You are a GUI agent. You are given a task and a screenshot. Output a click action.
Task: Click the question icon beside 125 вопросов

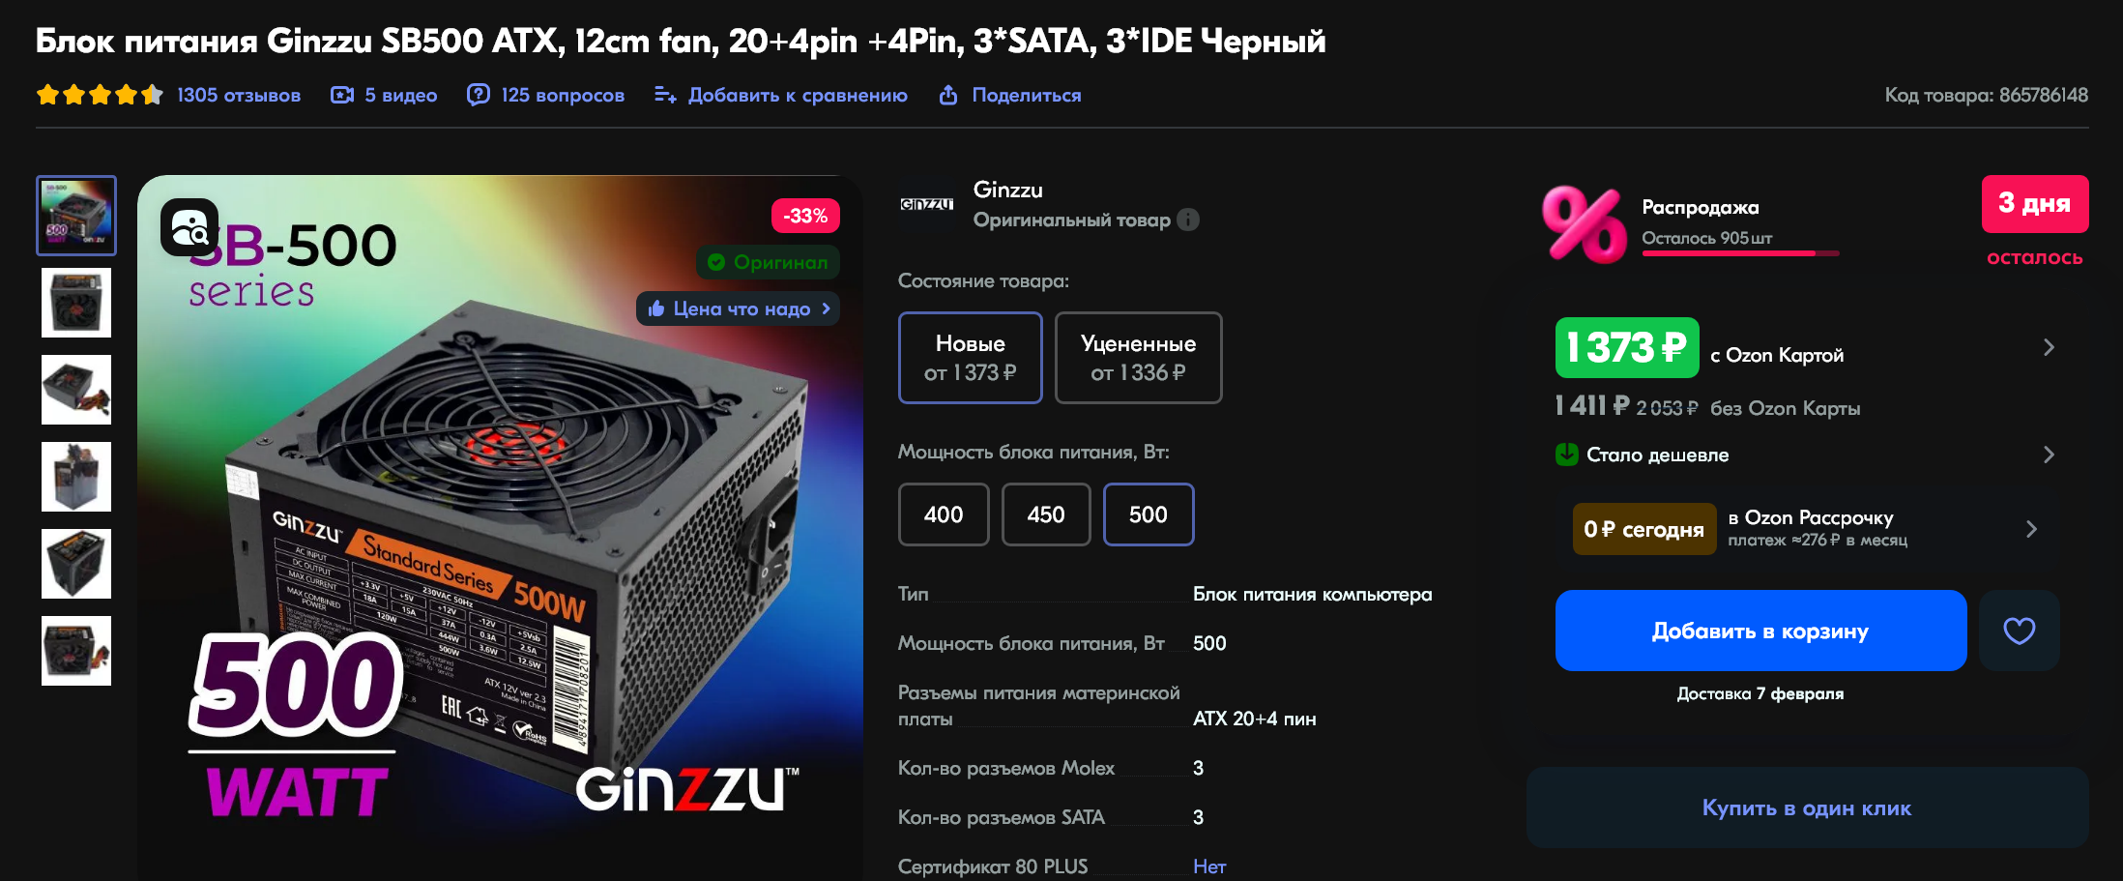[x=478, y=95]
